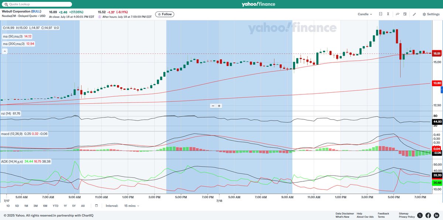Image resolution: width=443 pixels, height=220 pixels.
Task: Open the Sigma statistics icon
Action: (388, 14)
